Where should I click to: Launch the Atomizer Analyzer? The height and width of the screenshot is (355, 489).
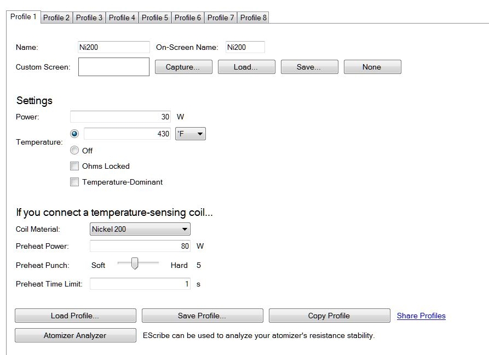[75, 335]
